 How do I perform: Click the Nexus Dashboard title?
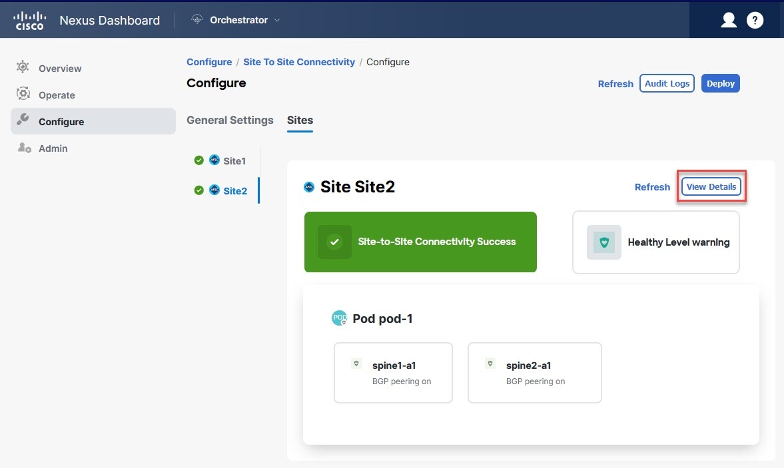pyautogui.click(x=109, y=21)
